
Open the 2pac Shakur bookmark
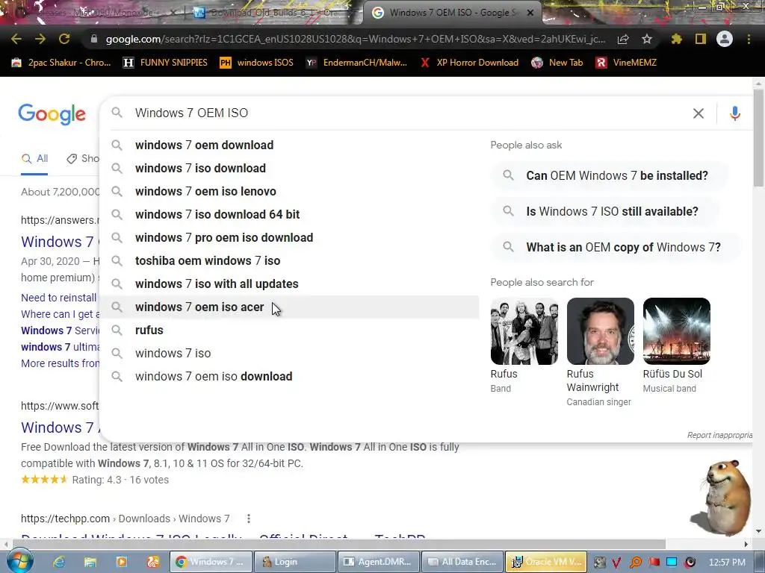(61, 63)
